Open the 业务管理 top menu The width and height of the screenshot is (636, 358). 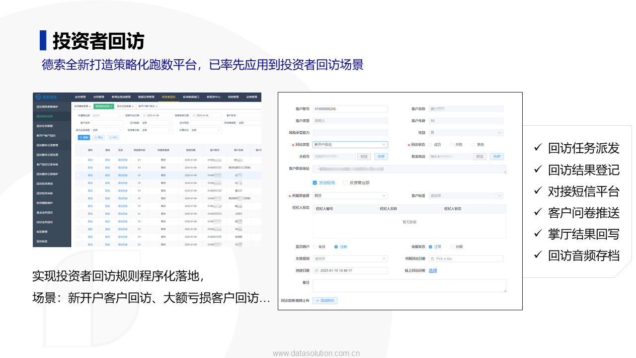point(80,97)
